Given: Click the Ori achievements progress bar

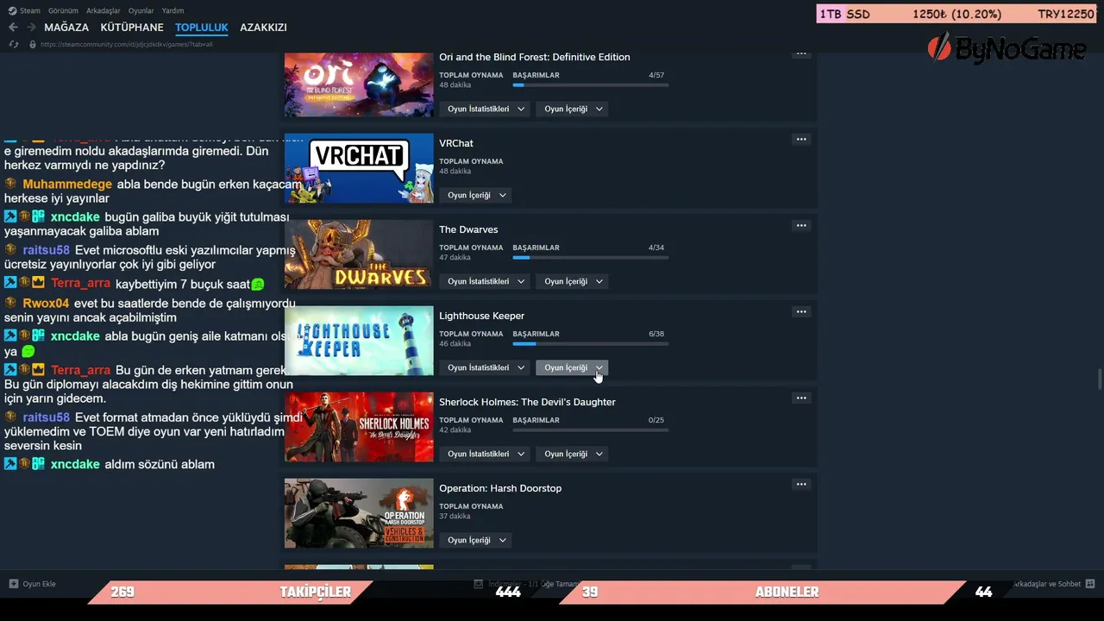Looking at the screenshot, I should [590, 85].
